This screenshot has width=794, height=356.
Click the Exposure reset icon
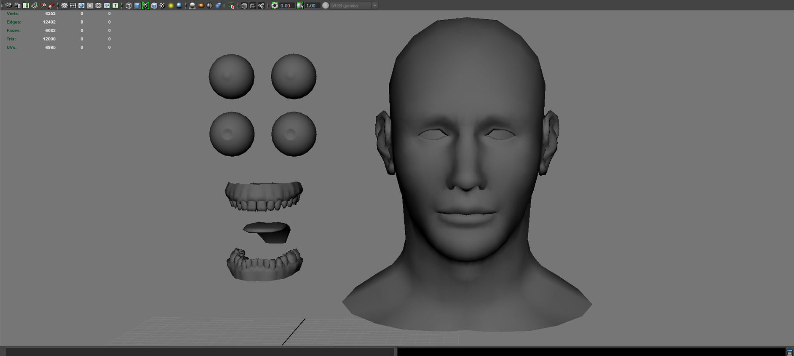[275, 5]
